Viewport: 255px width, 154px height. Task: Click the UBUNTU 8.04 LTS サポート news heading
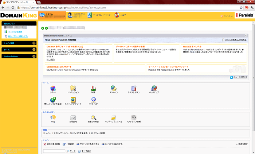(x=59, y=67)
